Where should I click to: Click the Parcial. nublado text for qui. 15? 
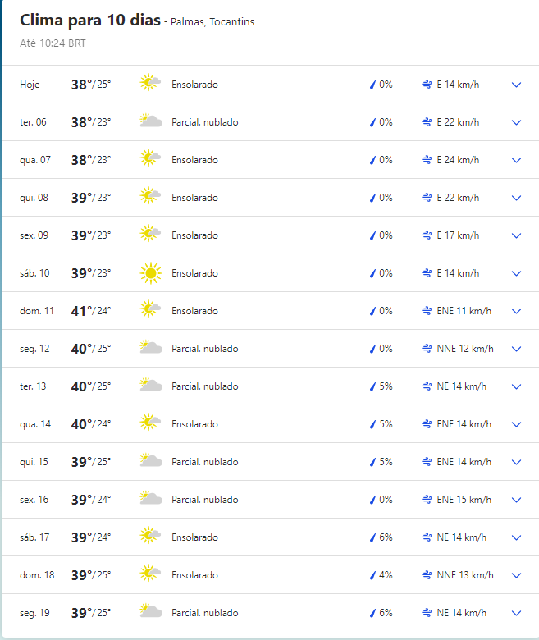[x=205, y=462]
